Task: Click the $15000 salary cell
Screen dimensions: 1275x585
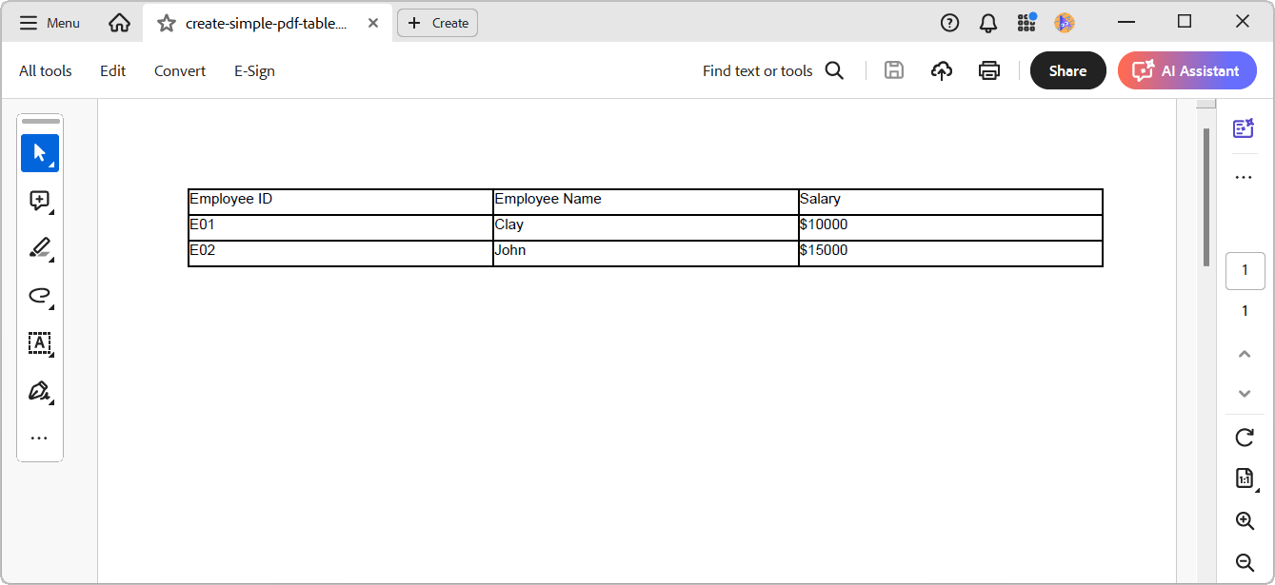Action: (x=950, y=253)
